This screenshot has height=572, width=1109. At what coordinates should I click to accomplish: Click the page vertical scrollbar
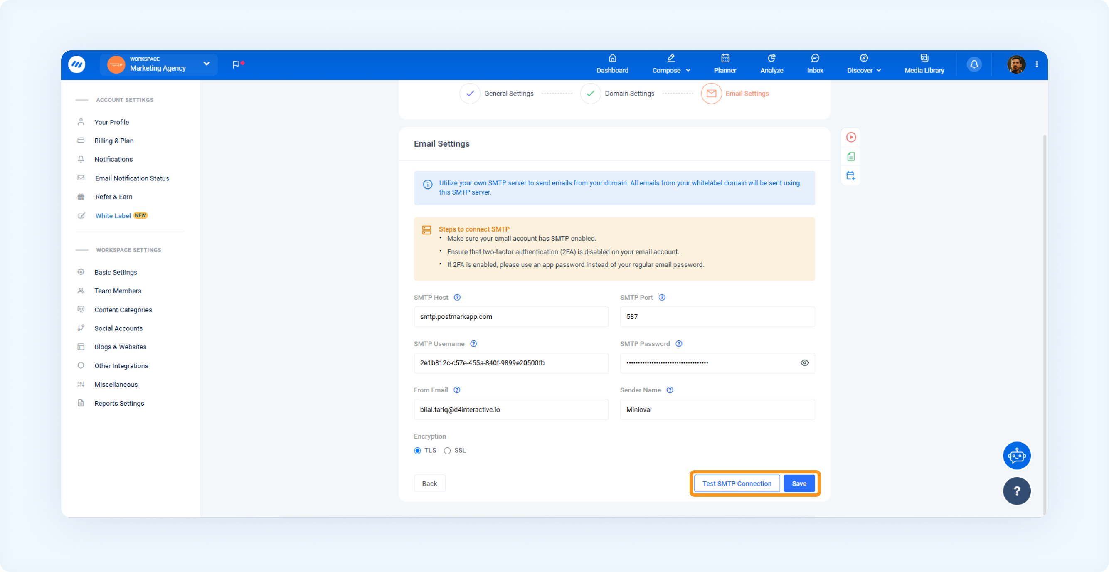[x=1045, y=325]
